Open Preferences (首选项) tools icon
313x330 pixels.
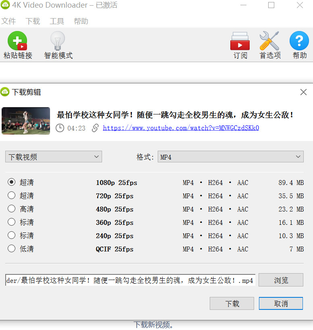(x=269, y=41)
